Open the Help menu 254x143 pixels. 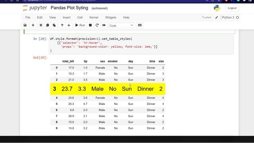(126, 17)
